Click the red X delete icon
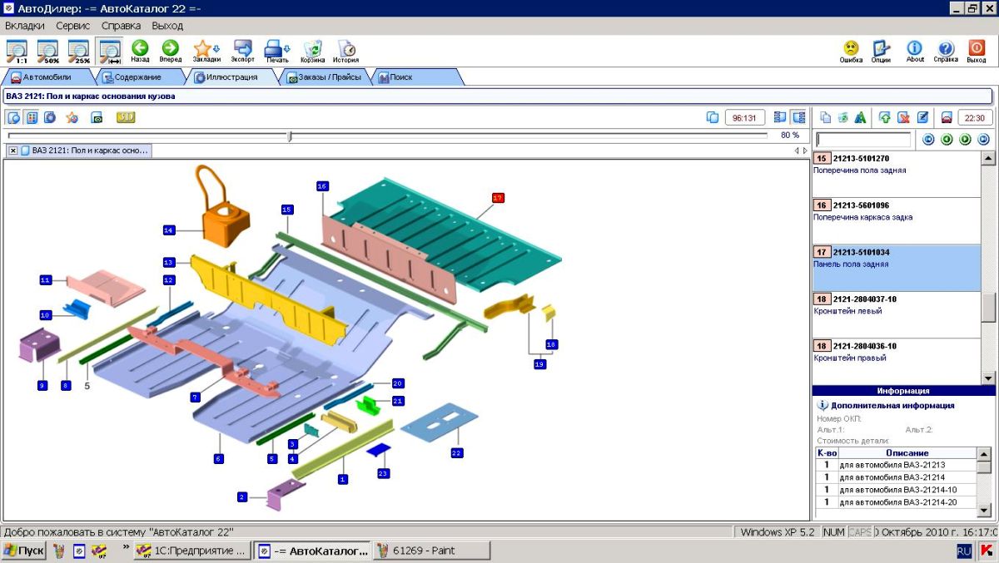999x563 pixels. point(903,117)
